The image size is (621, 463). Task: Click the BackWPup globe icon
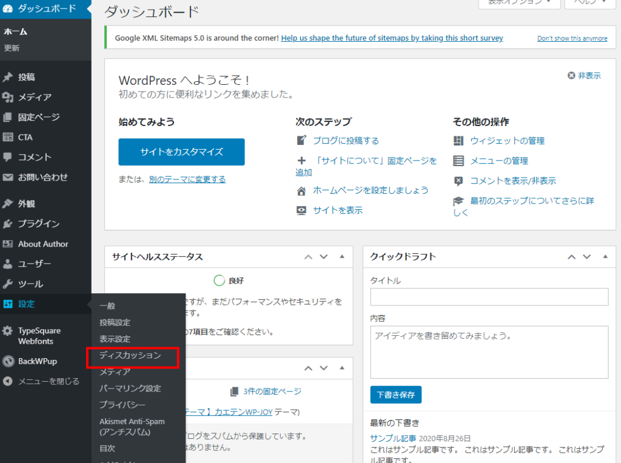[8, 361]
